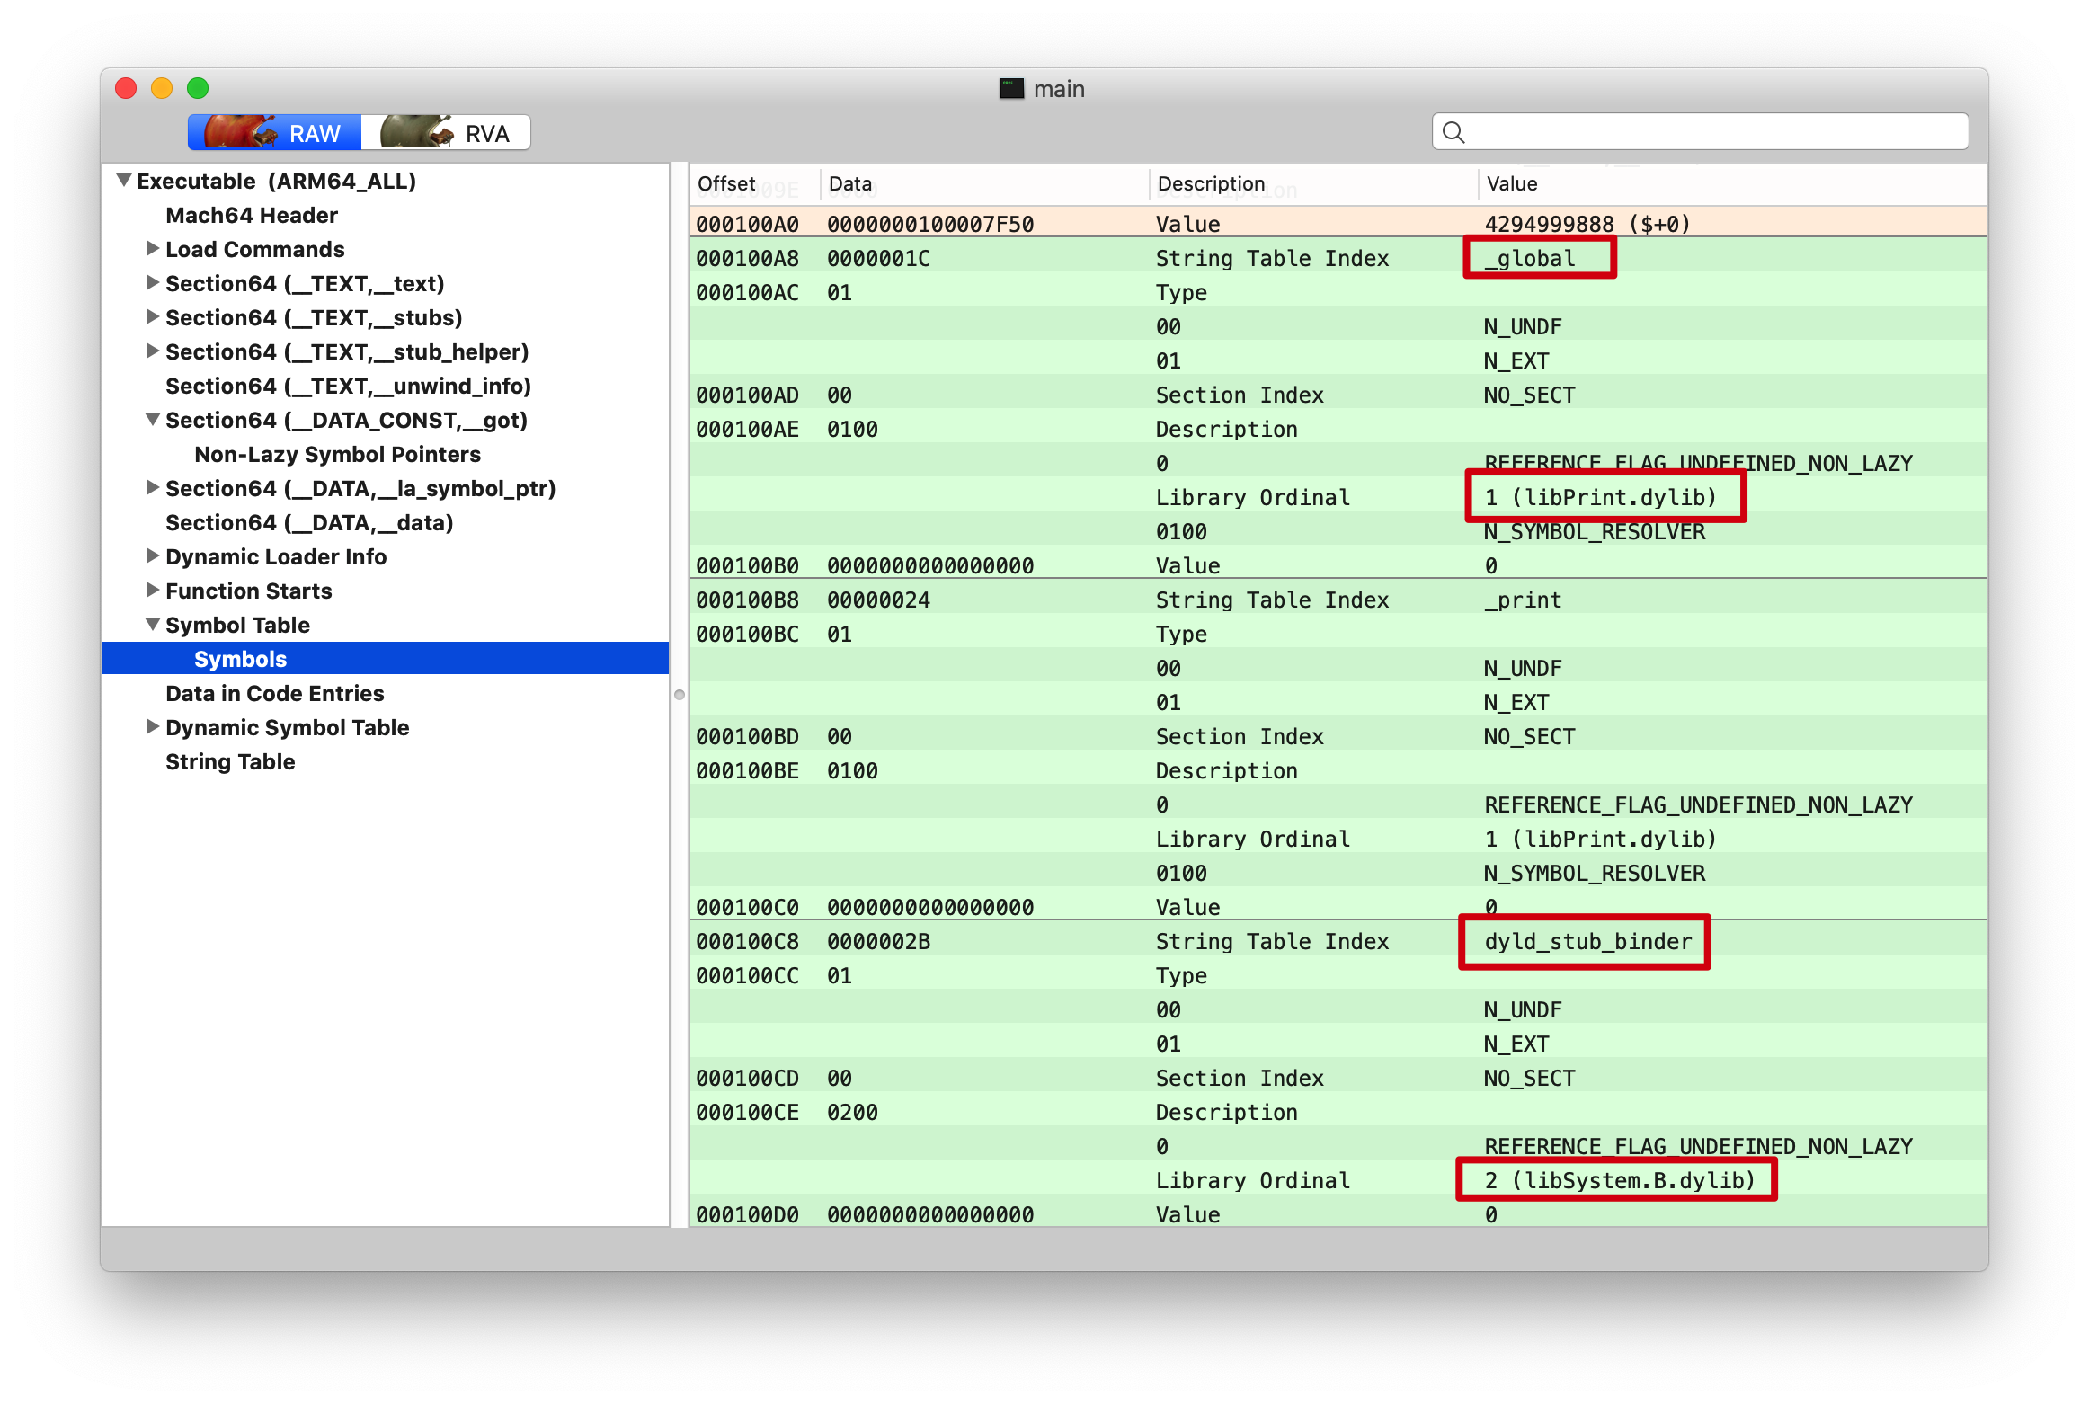This screenshot has height=1404, width=2089.
Task: Minimize the main window
Action: click(x=162, y=88)
